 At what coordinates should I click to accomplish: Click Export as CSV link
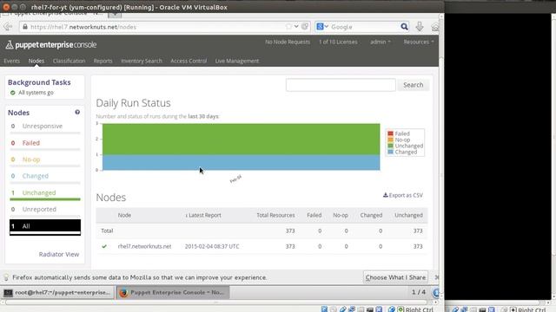pos(403,195)
